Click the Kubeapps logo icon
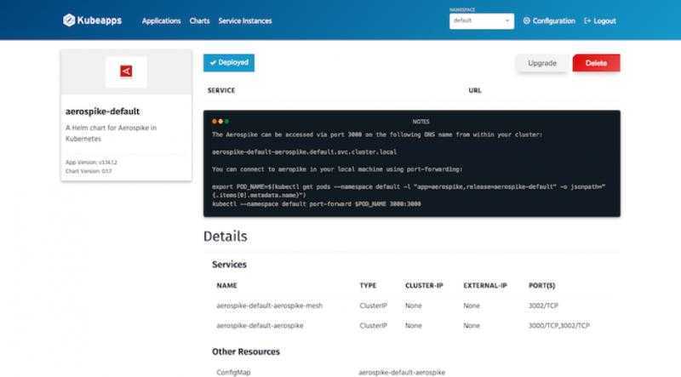 point(69,20)
